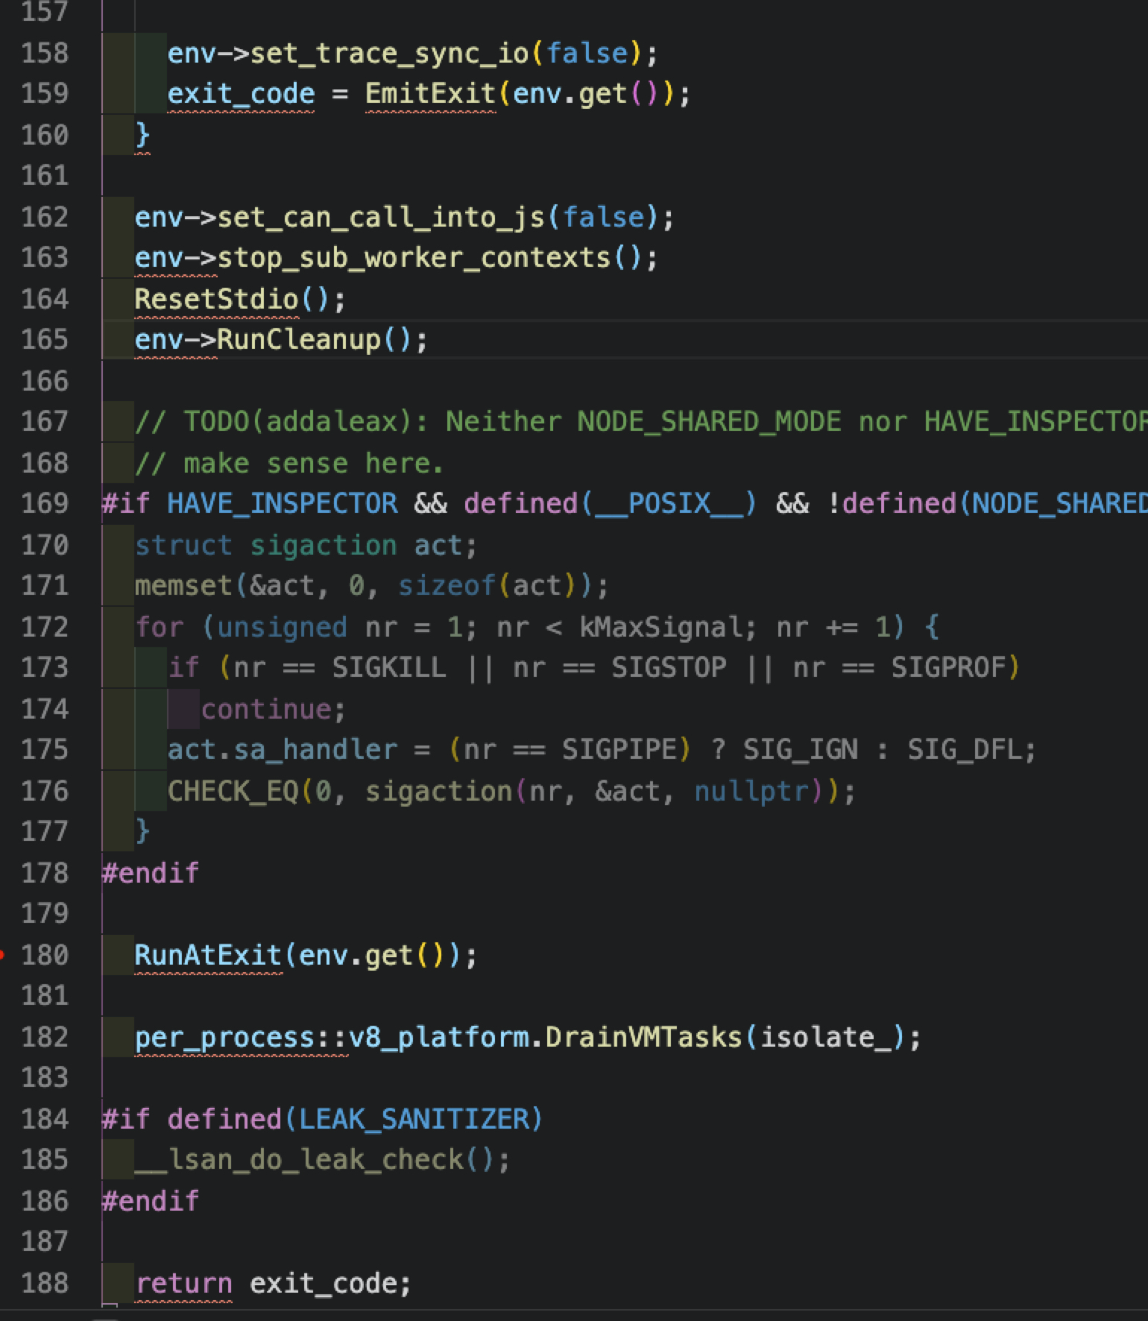Click the return keyword on line 188
The width and height of the screenshot is (1148, 1321).
pyautogui.click(x=183, y=1283)
